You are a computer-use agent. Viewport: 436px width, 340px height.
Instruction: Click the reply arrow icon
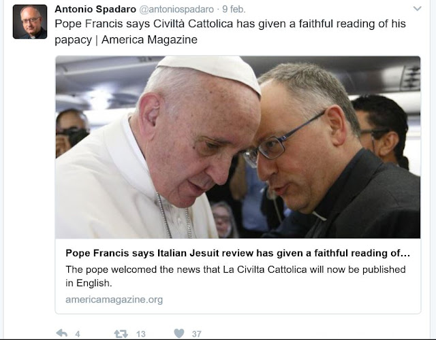(62, 333)
